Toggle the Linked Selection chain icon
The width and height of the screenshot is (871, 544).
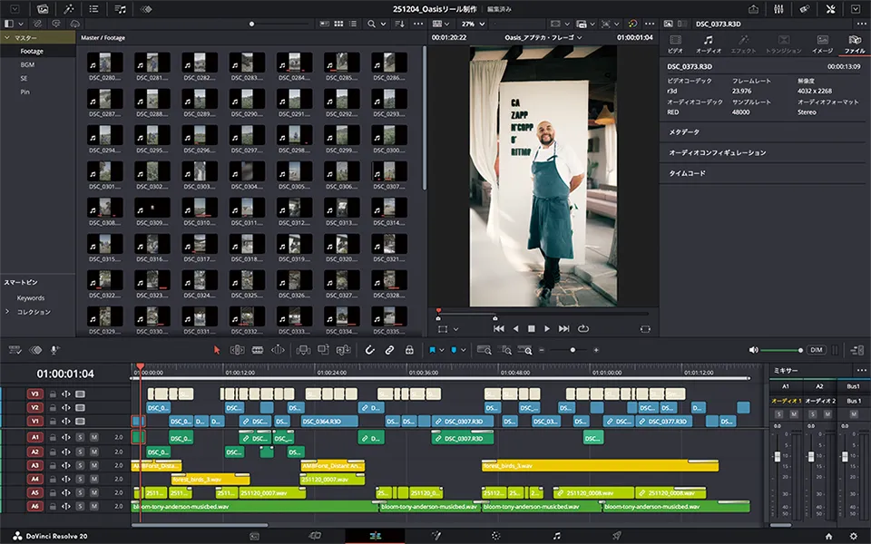[x=389, y=350]
